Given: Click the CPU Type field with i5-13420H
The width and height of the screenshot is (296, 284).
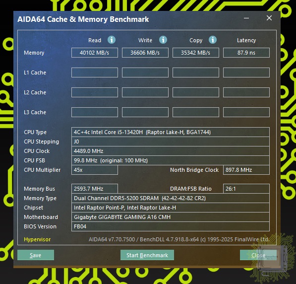Looking at the screenshot, I should click(x=171, y=132).
